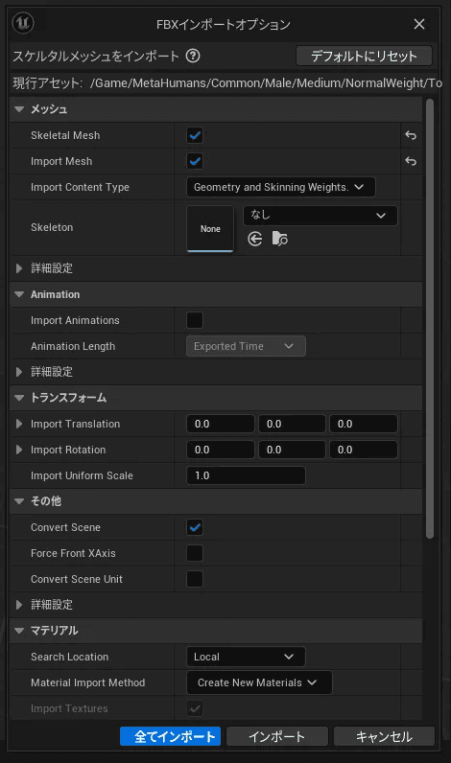Use selected asset arrow for Skeleton

(255, 239)
